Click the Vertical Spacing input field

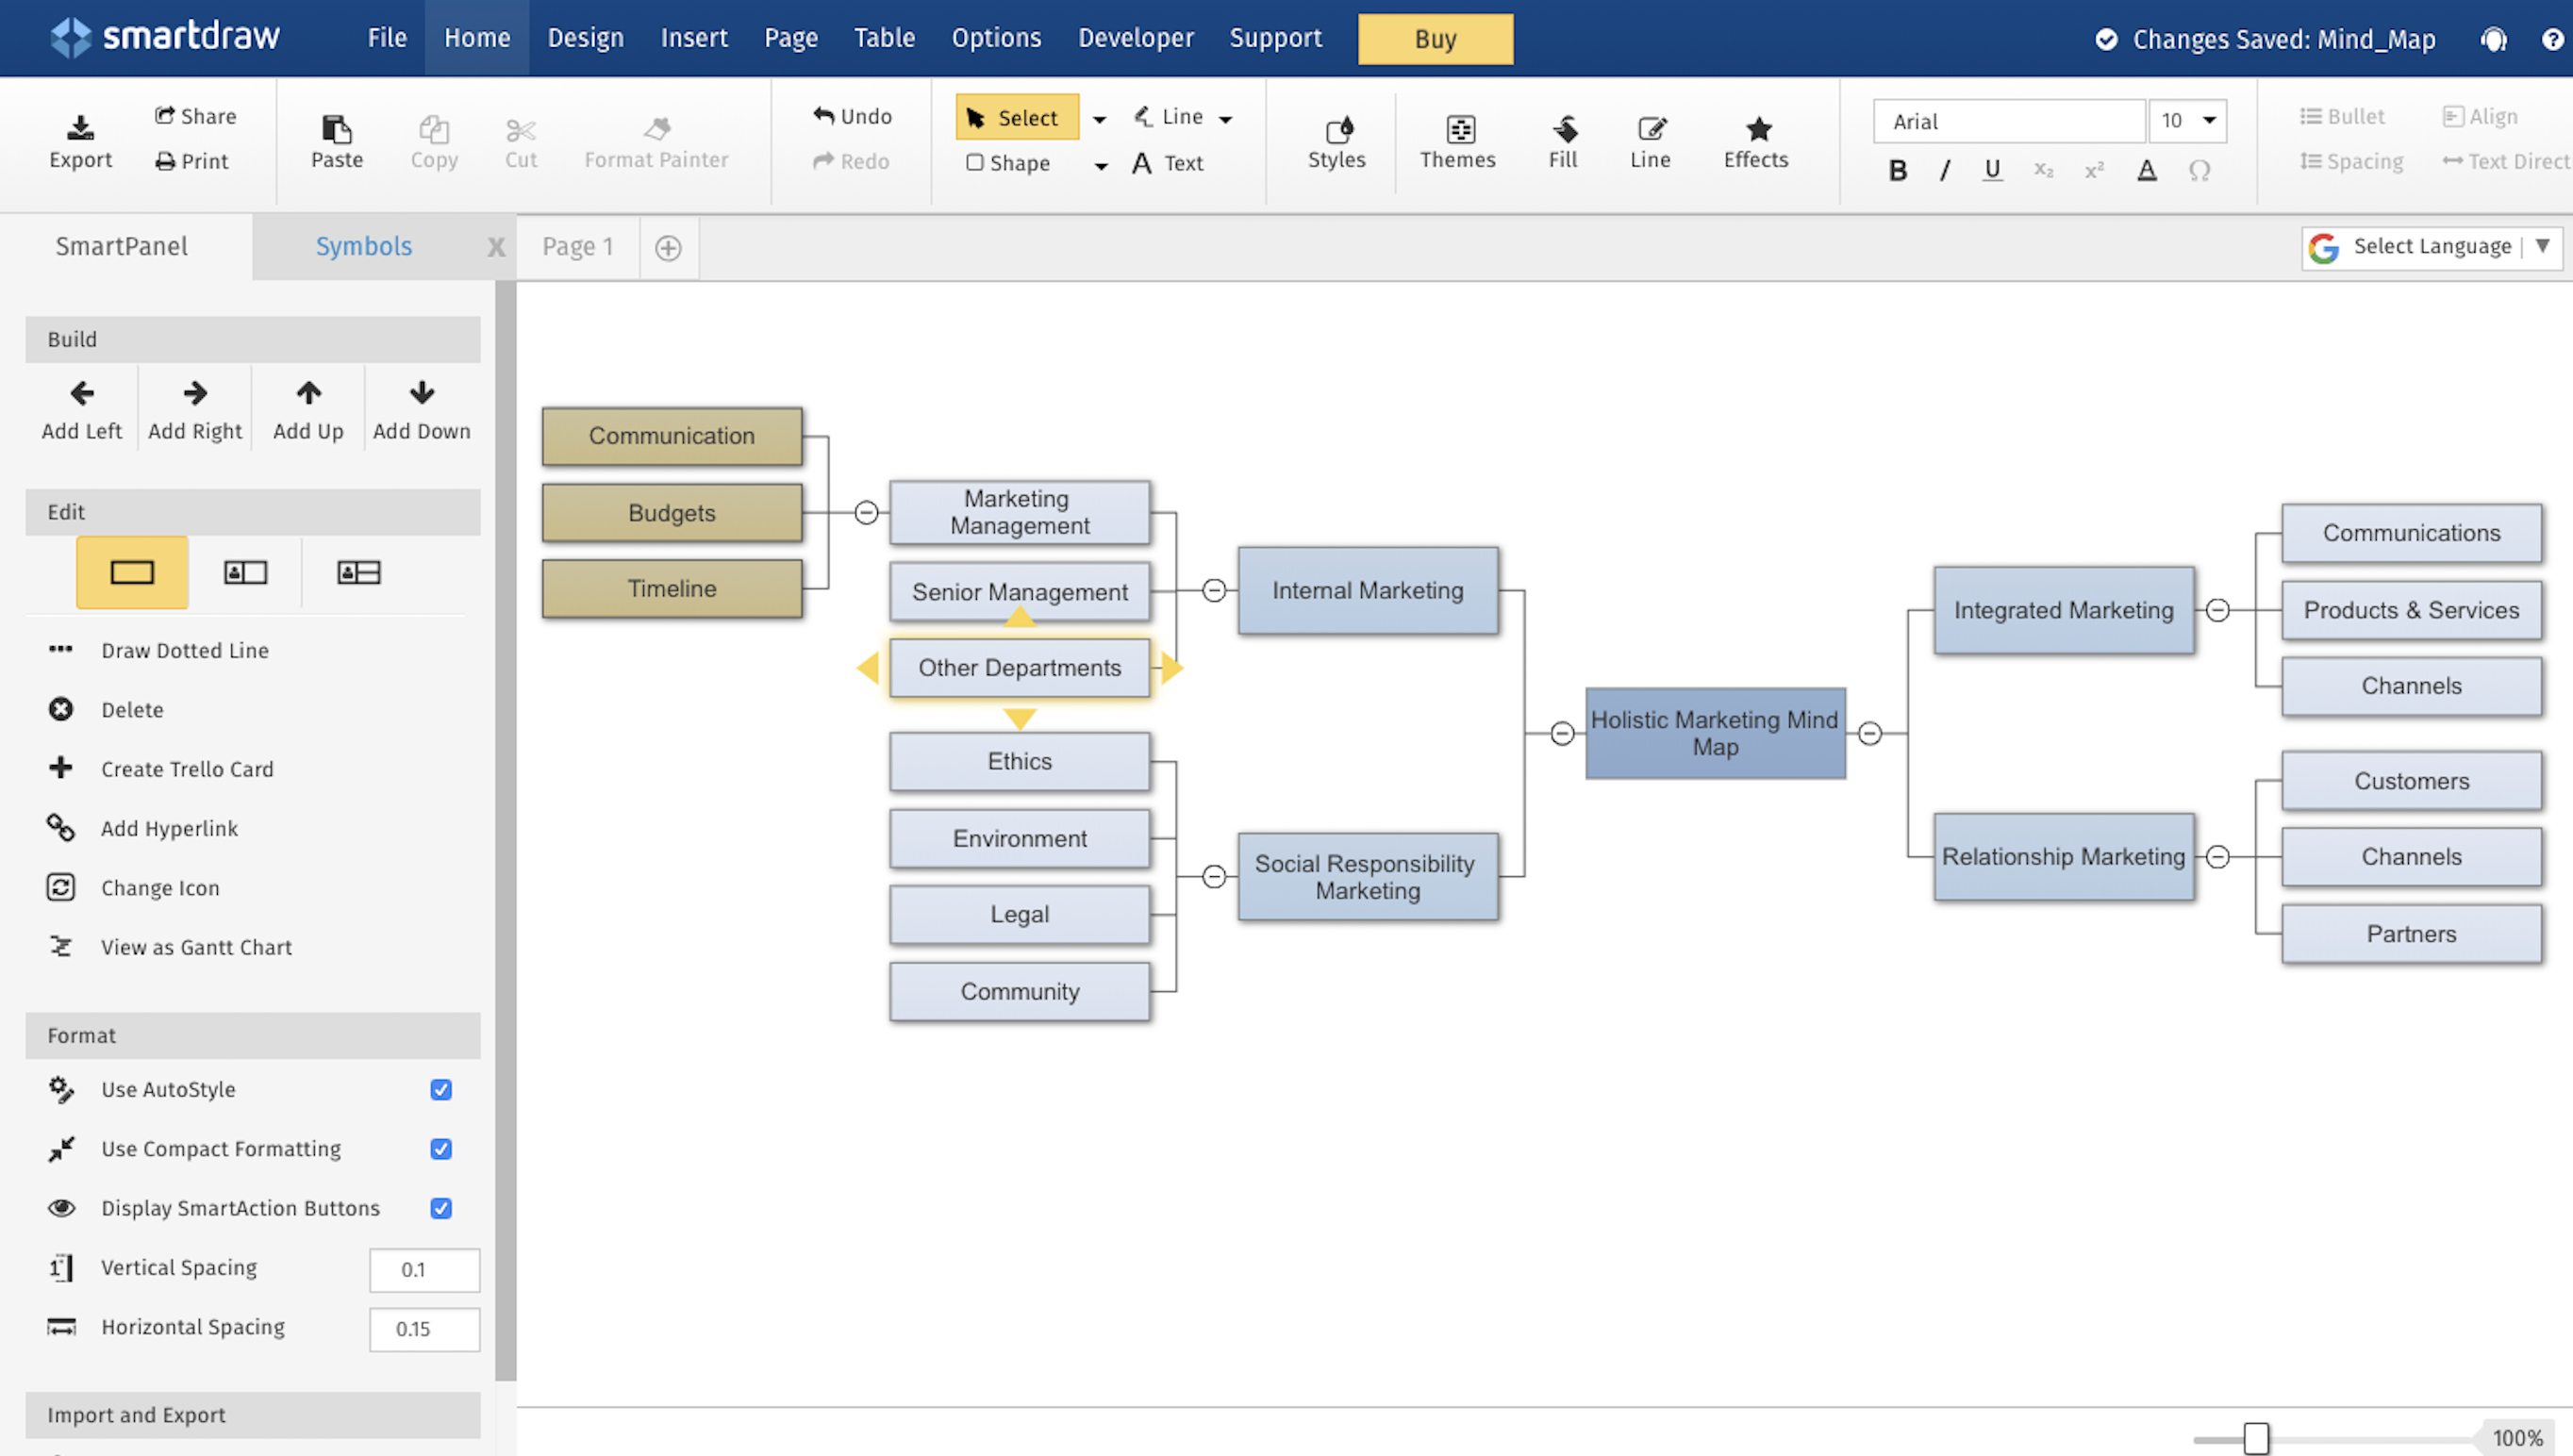pos(424,1269)
